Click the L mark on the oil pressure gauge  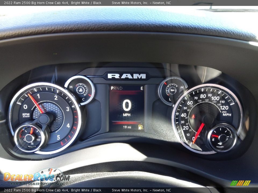pos(170,99)
